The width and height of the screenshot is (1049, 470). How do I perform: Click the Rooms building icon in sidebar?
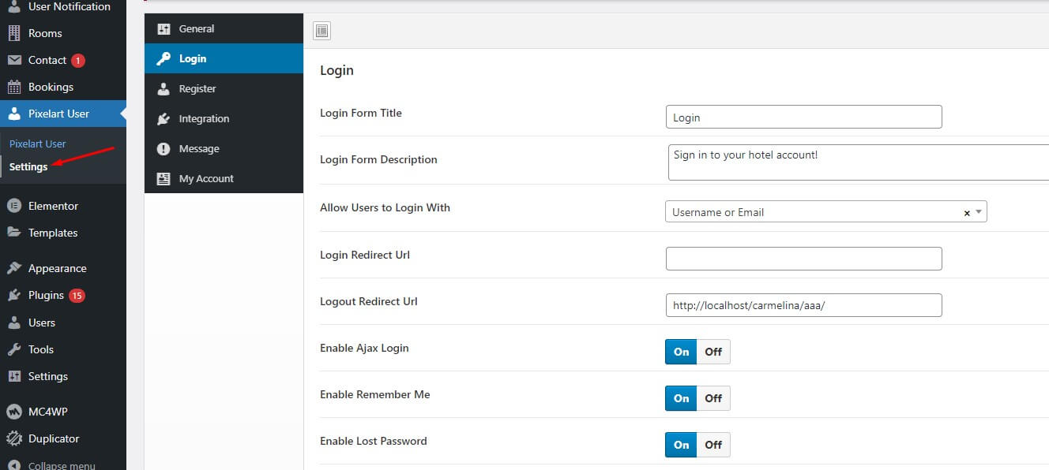click(x=14, y=33)
